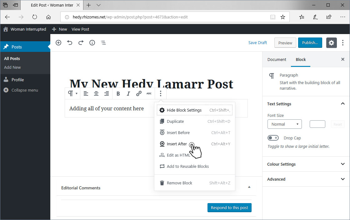Select Edit as HTML
Image resolution: width=350 pixels, height=220 pixels.
(x=195, y=155)
